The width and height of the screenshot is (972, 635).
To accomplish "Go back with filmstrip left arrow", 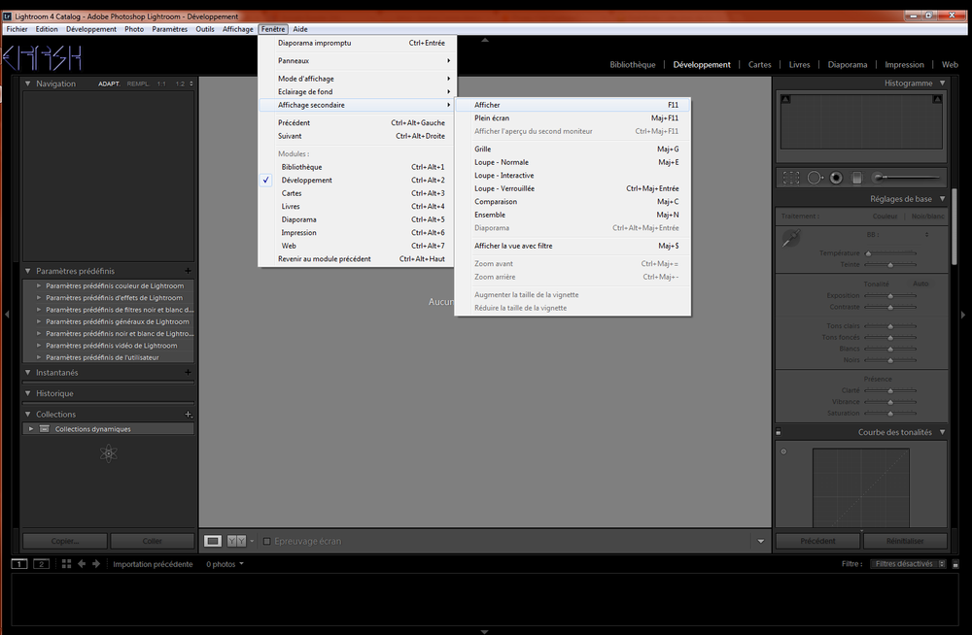I will (x=82, y=564).
